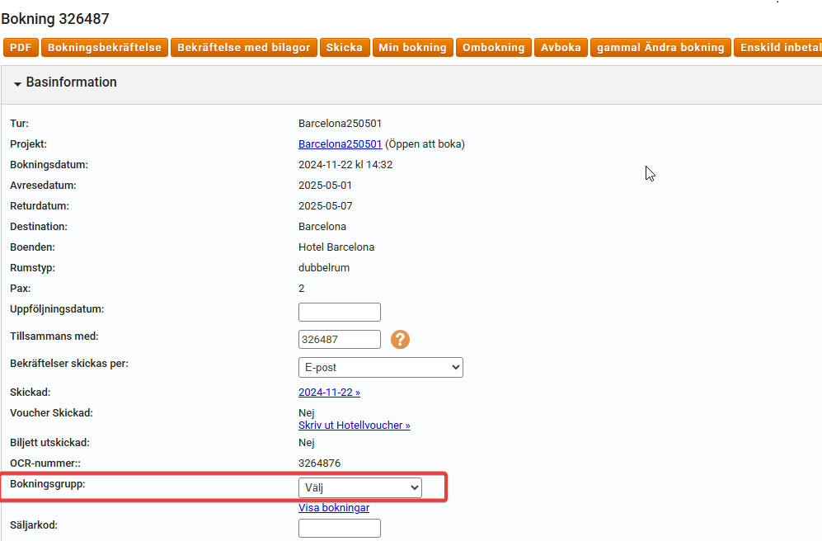
Task: Click the orange question mark help icon
Action: pos(400,339)
